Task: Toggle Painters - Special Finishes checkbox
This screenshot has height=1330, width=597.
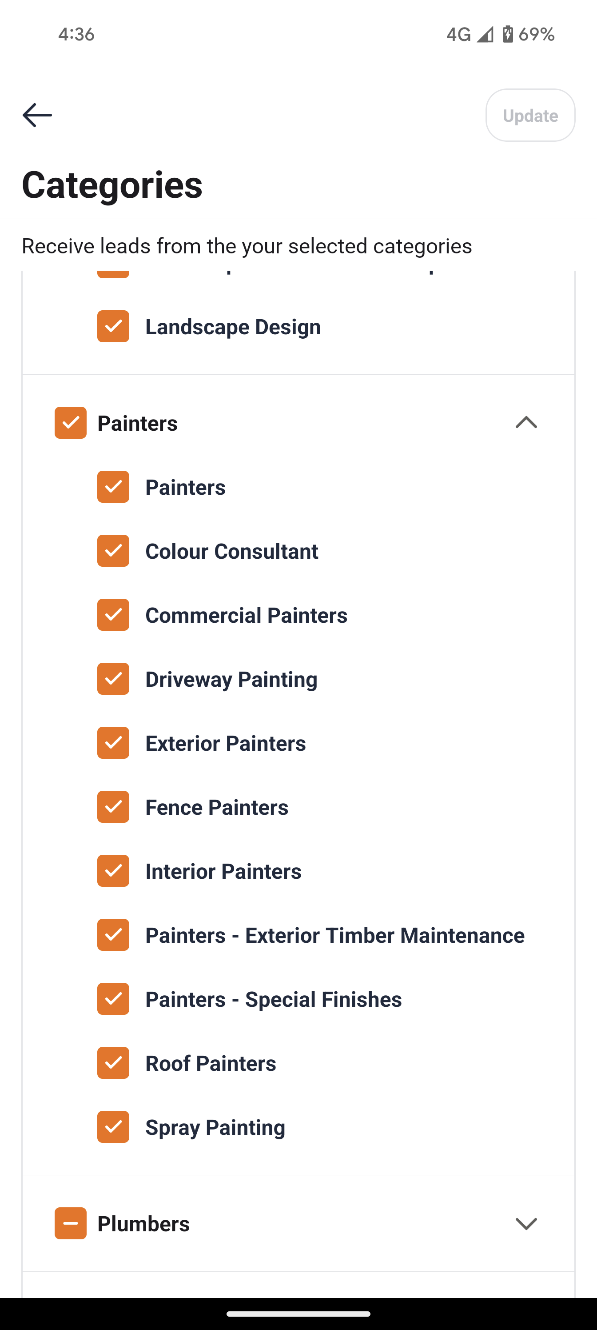Action: 113,999
